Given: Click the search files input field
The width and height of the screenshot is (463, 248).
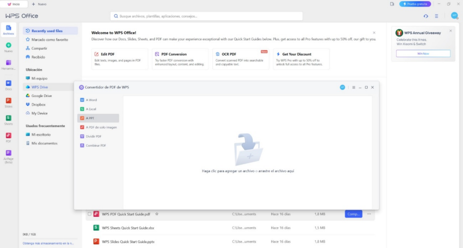Looking at the screenshot, I should pos(206,16).
